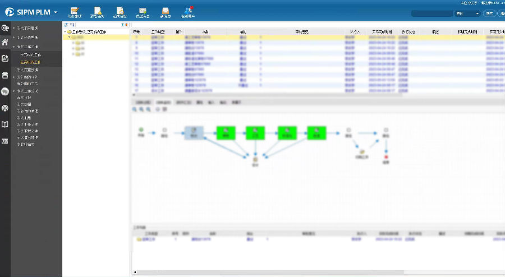Viewport: 505px width, 277px height.
Task: Click the upper table's horizontal scrollbar
Action: pos(269,95)
